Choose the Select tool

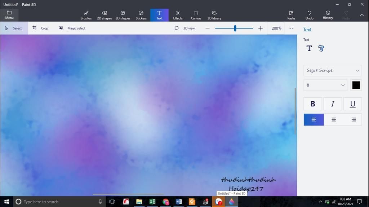(14, 28)
